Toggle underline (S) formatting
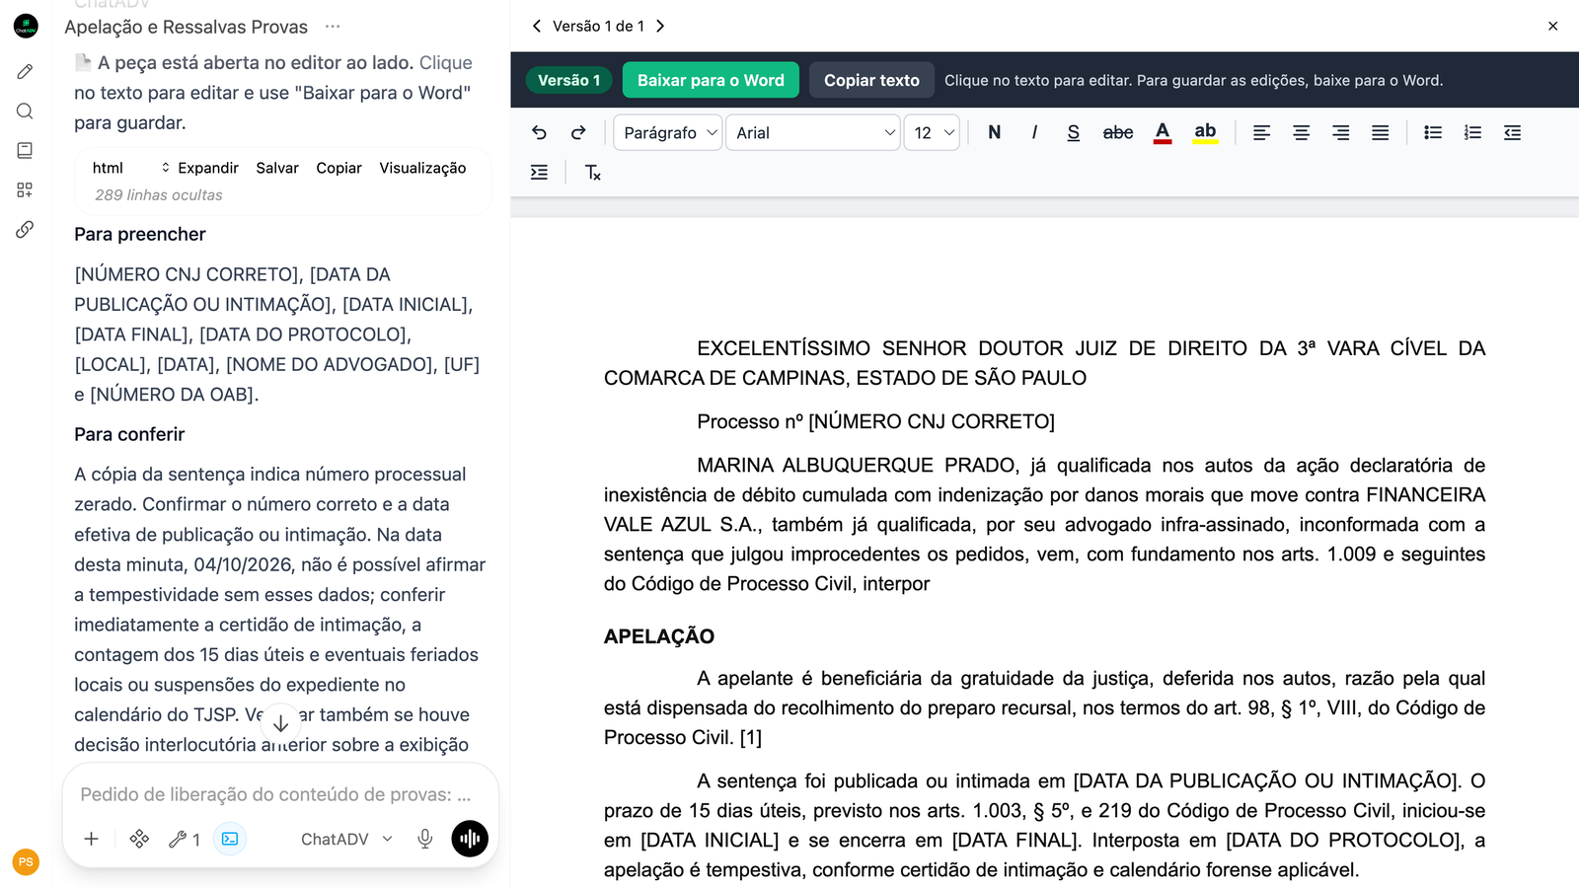This screenshot has width=1579, height=888. coord(1074,132)
